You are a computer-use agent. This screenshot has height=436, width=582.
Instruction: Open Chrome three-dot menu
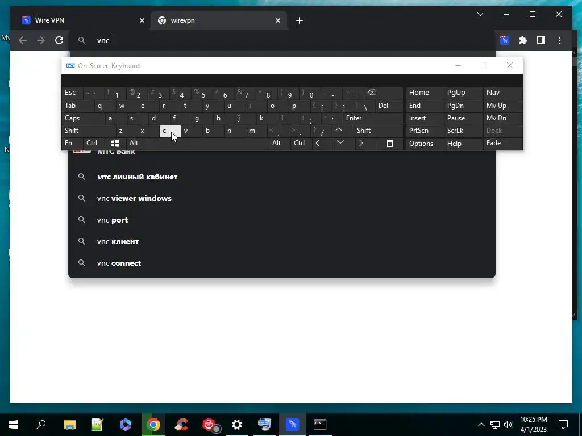pyautogui.click(x=559, y=40)
